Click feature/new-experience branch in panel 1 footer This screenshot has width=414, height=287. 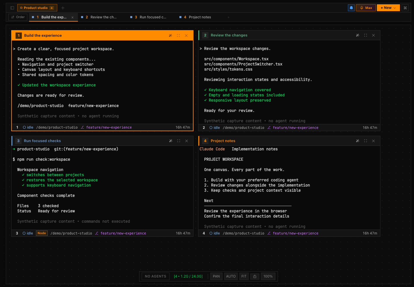109,127
